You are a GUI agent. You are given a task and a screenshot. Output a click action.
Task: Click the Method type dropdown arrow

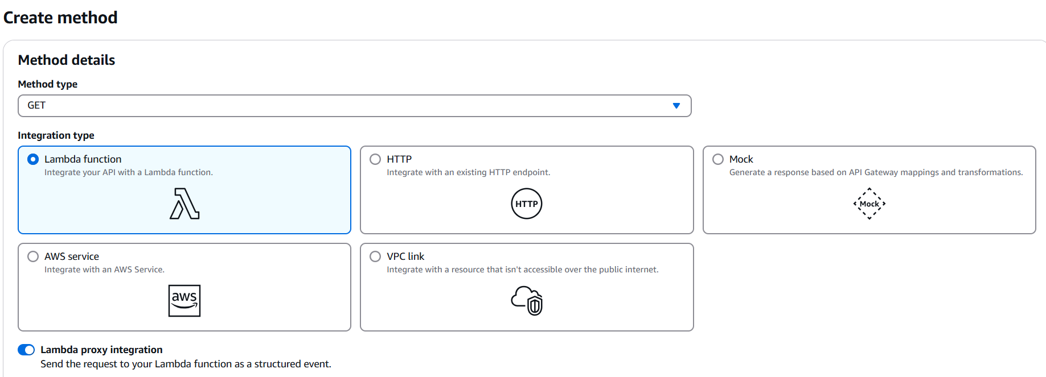676,106
